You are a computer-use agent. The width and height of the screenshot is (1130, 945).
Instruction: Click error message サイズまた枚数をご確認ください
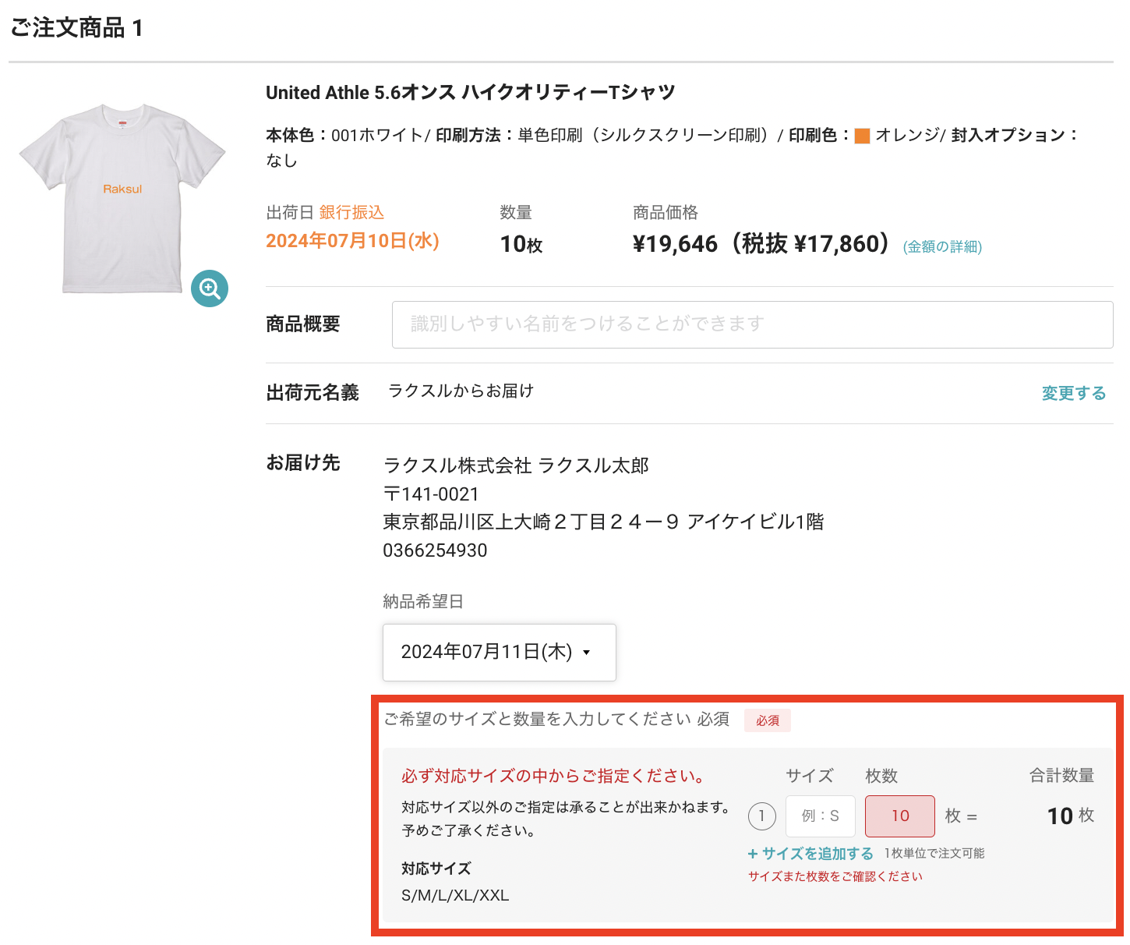coord(835,876)
